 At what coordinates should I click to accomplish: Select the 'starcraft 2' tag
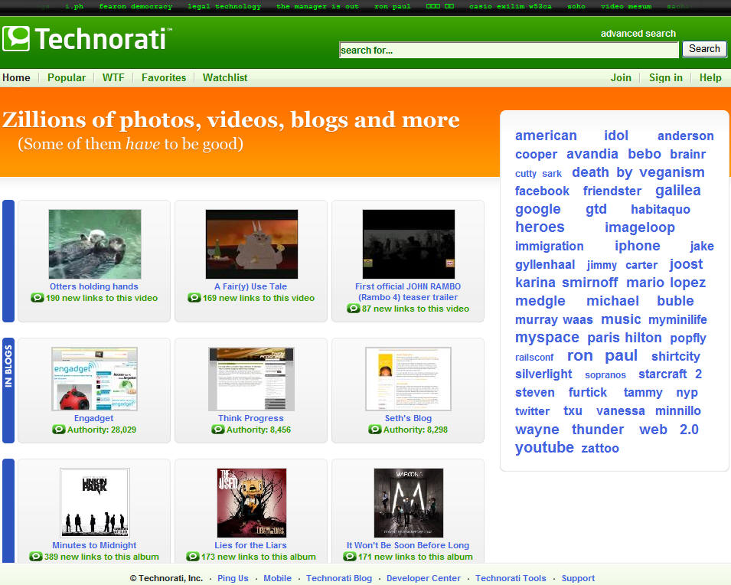670,374
